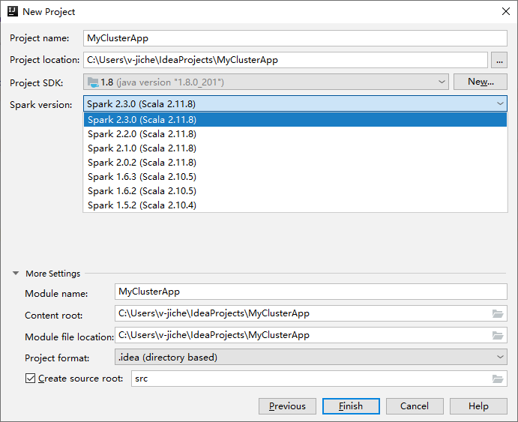The width and height of the screenshot is (518, 422).
Task: Click the ellipsis browse button for Project location
Action: 499,60
